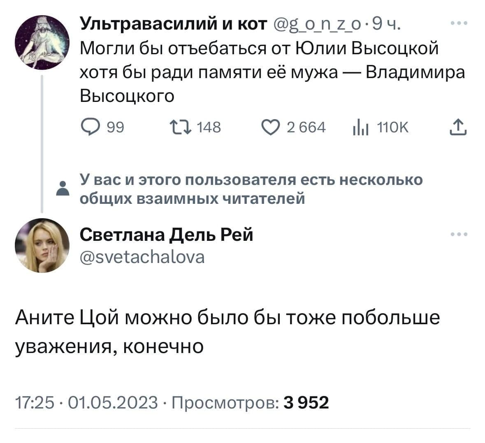Click the Светлана Дель Рей name
This screenshot has height=443, width=485.
pos(166,235)
